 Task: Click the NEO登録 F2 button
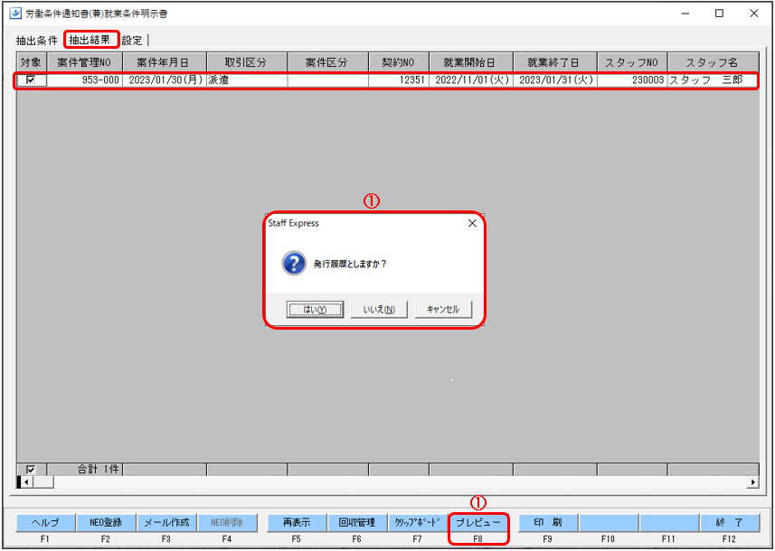pos(106,522)
